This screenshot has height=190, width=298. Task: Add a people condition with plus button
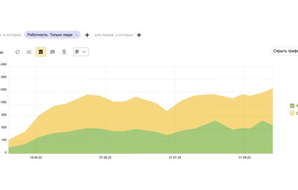click(x=139, y=35)
